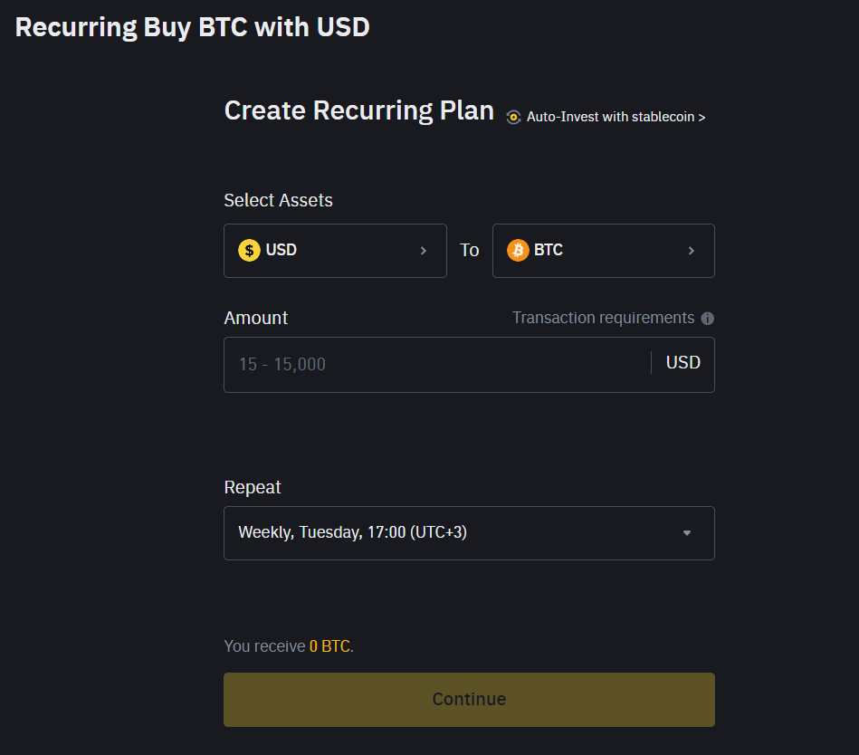Focus the 15 - 15,000 amount field
The width and height of the screenshot is (859, 755).
click(434, 365)
